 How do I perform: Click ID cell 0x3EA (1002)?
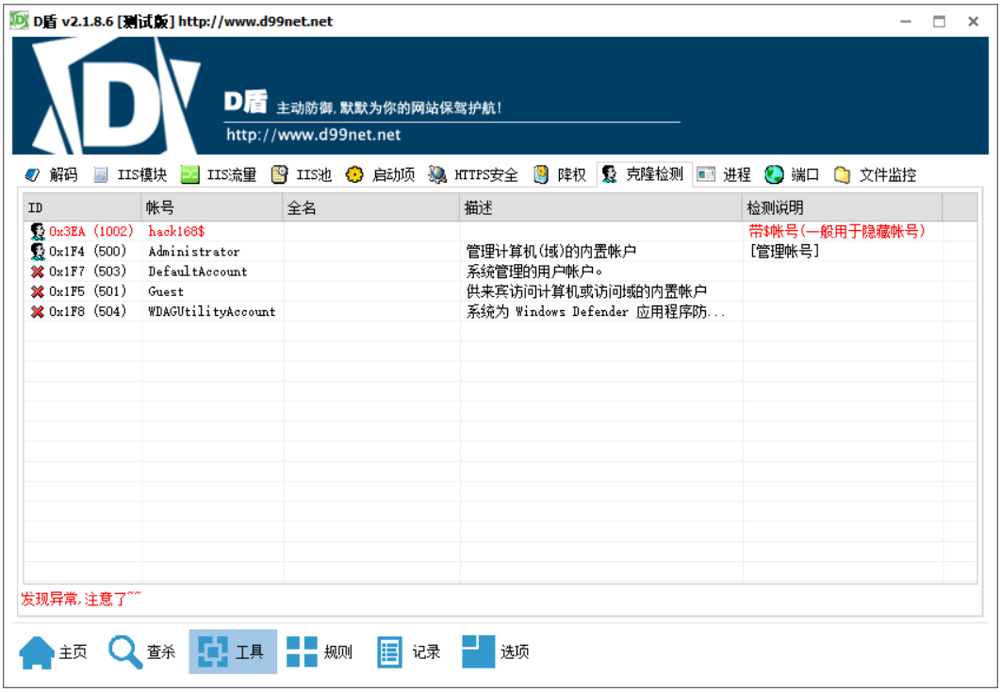click(91, 231)
